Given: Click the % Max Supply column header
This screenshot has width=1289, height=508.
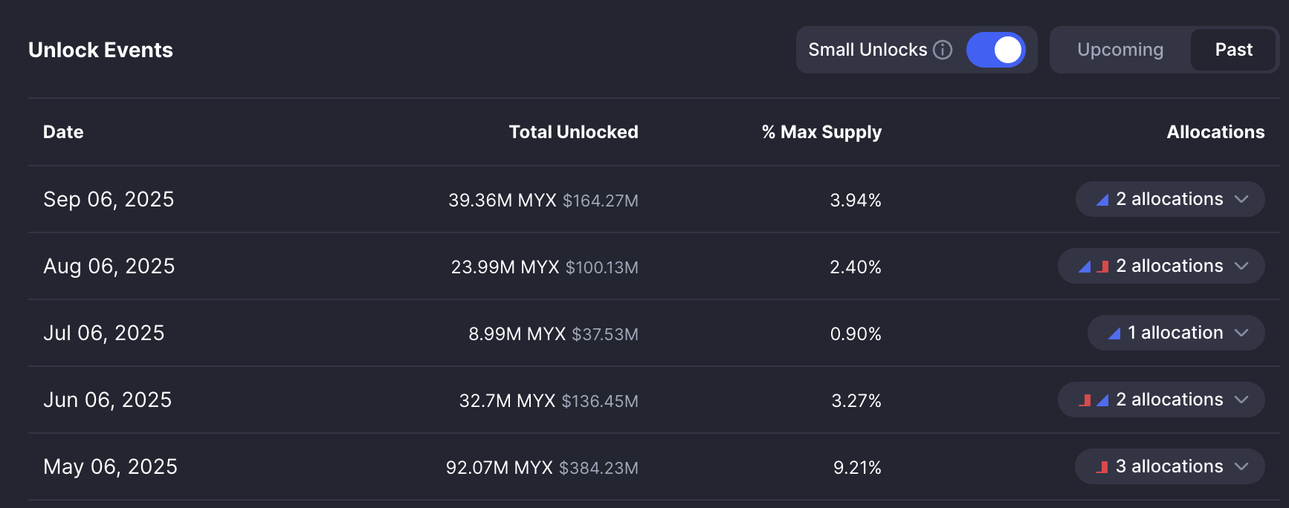Looking at the screenshot, I should (821, 132).
